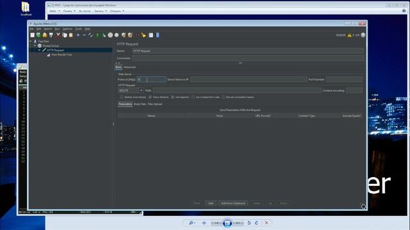Click the Clear icon in JMeter toolbar
This screenshot has height=230, width=410.
pyautogui.click(x=124, y=35)
